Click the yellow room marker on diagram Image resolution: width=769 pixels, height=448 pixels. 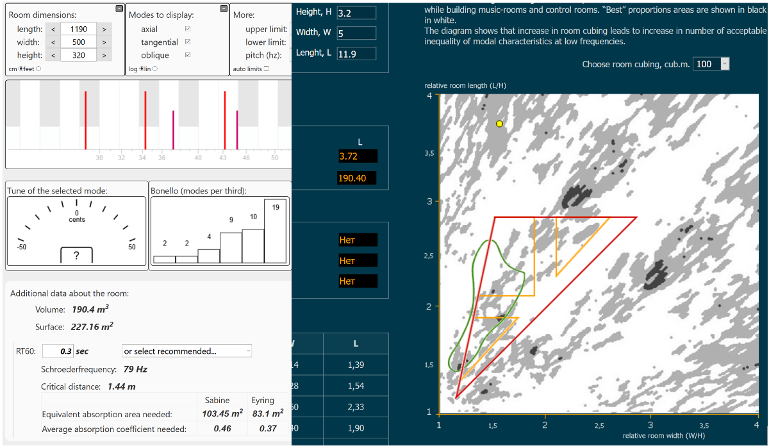click(x=500, y=124)
